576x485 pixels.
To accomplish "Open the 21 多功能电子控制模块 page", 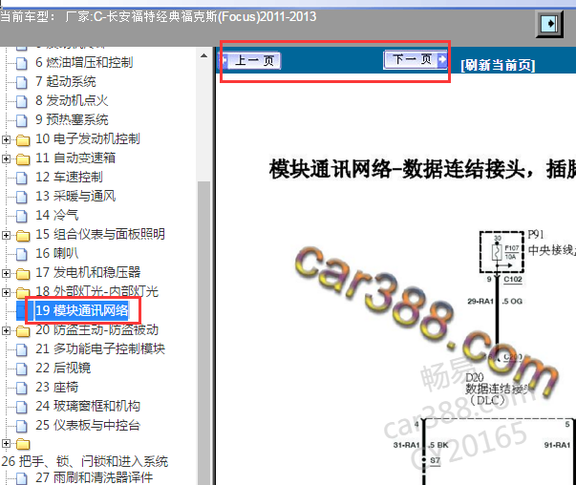I will 100,348.
